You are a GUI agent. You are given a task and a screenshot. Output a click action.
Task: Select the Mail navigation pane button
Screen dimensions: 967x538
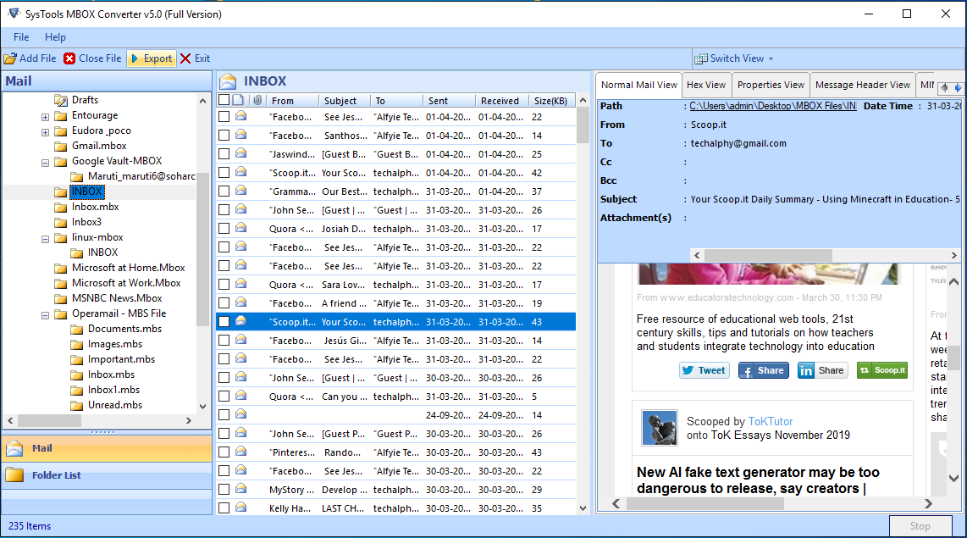tap(107, 448)
